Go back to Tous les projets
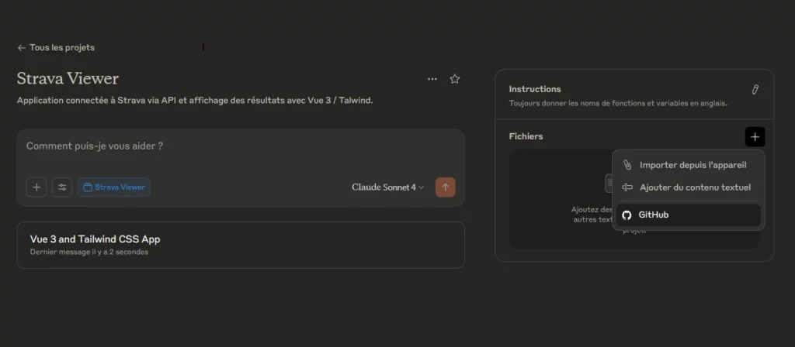Image resolution: width=795 pixels, height=347 pixels. tap(56, 47)
